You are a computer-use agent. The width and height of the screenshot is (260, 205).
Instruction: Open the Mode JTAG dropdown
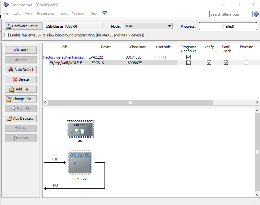click(148, 26)
